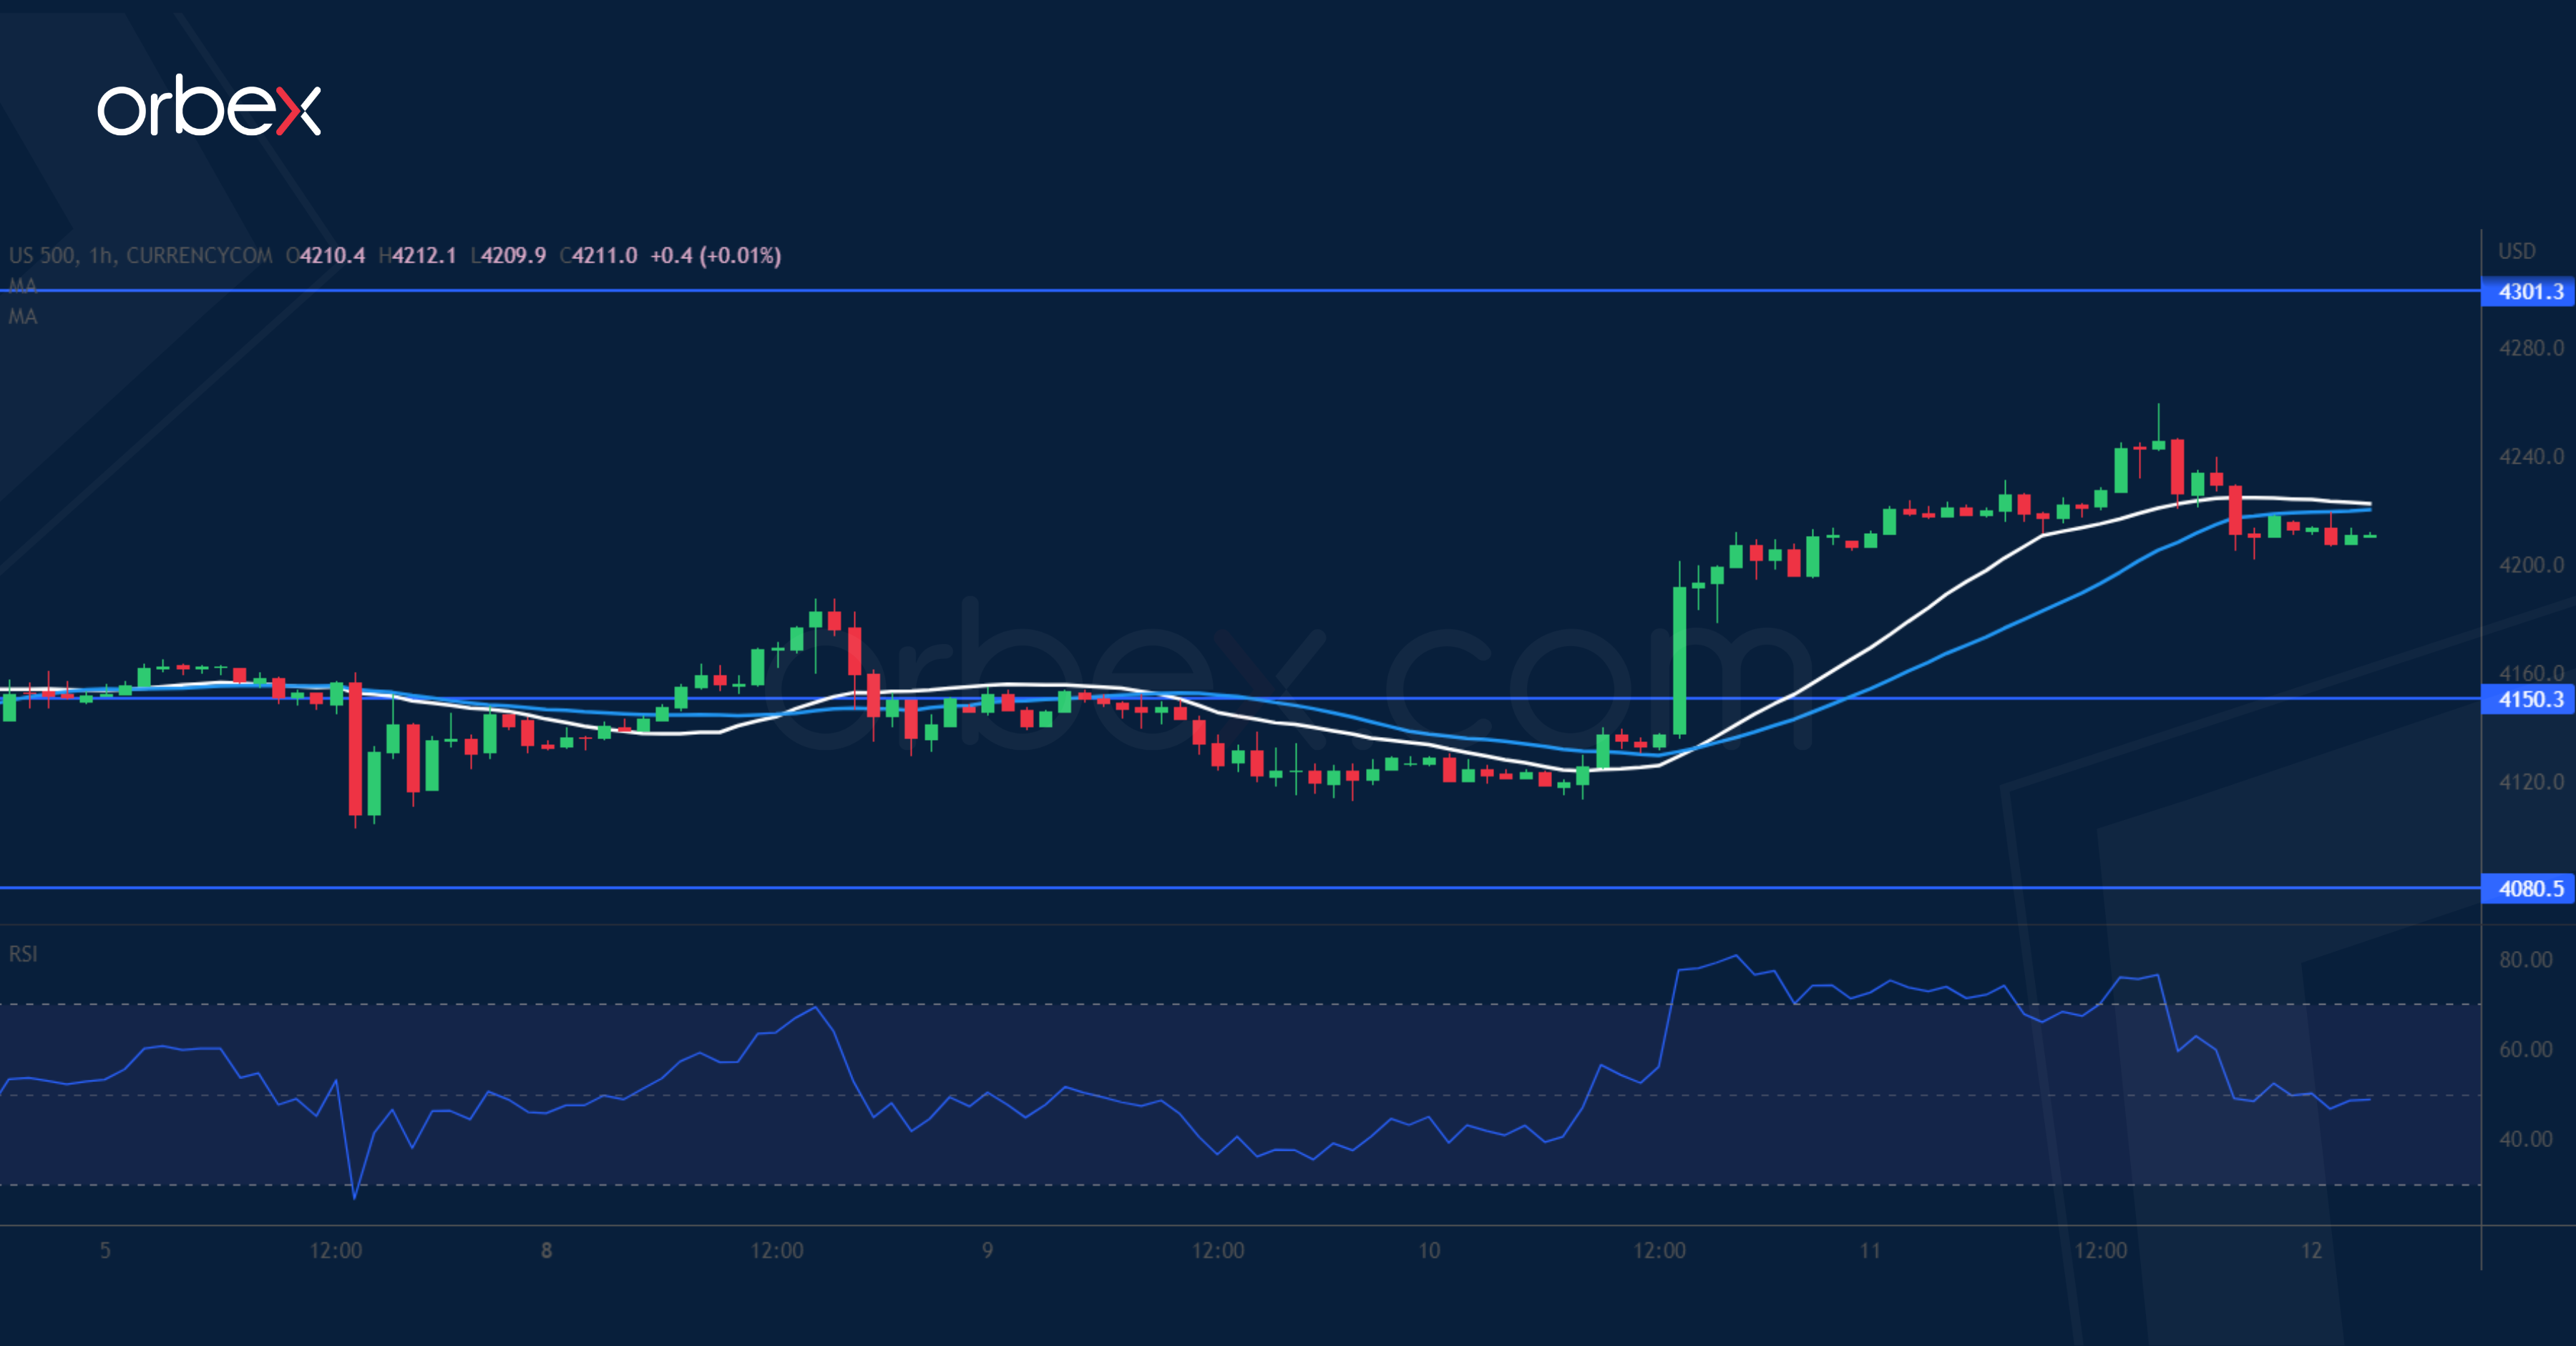Click the second MA indicator label
Viewport: 2576px width, 1346px height.
click(x=22, y=317)
